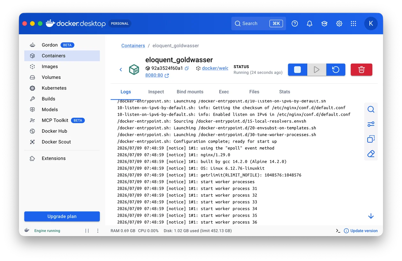Click the PERSONAL plan badge
The width and height of the screenshot is (402, 261).
(120, 24)
